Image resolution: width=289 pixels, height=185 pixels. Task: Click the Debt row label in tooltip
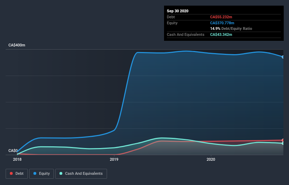click(171, 17)
